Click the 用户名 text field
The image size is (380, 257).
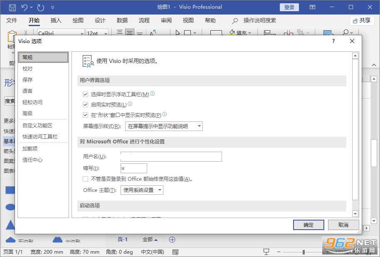[171, 157]
